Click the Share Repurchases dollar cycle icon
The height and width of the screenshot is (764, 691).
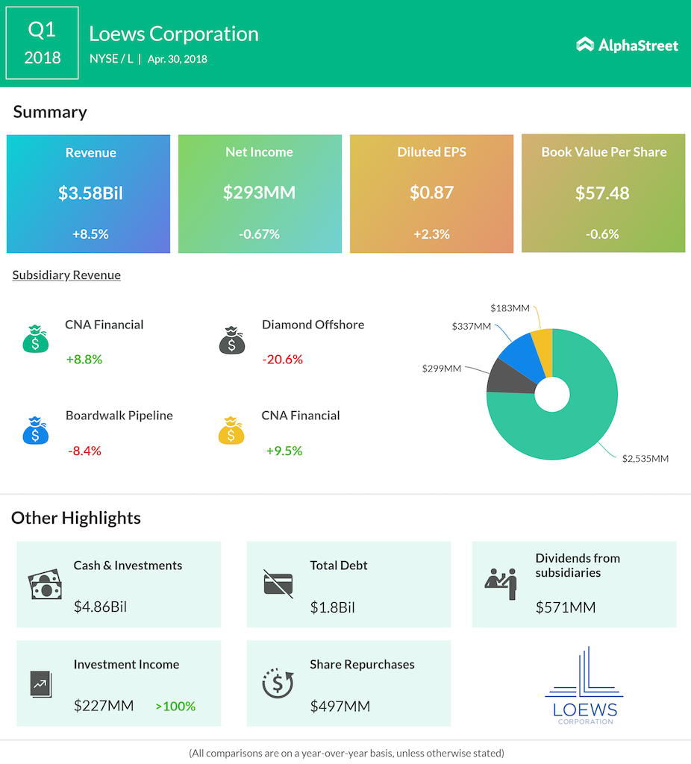(x=278, y=683)
